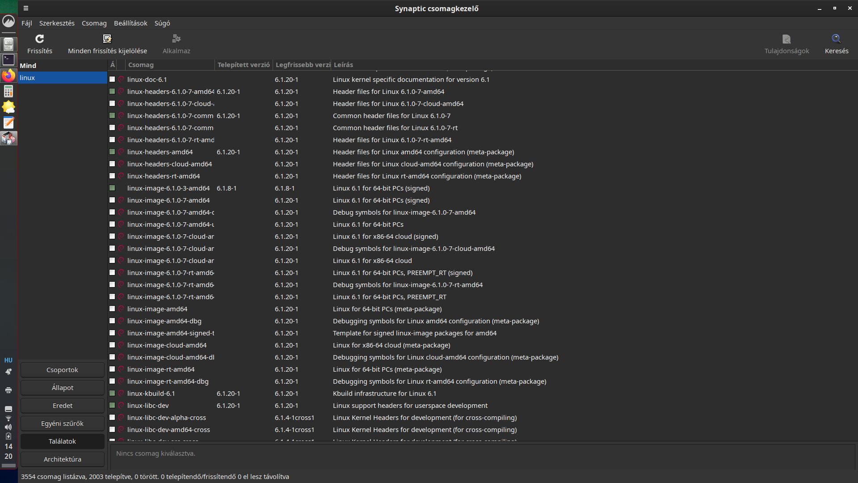Click the removable drive tray icon

[x=8, y=409]
